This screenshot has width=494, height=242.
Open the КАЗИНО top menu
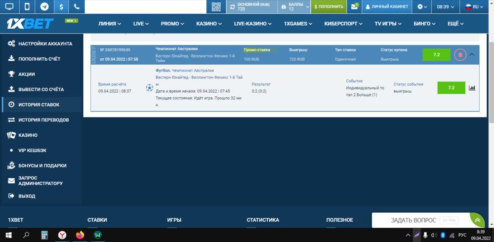click(x=209, y=24)
